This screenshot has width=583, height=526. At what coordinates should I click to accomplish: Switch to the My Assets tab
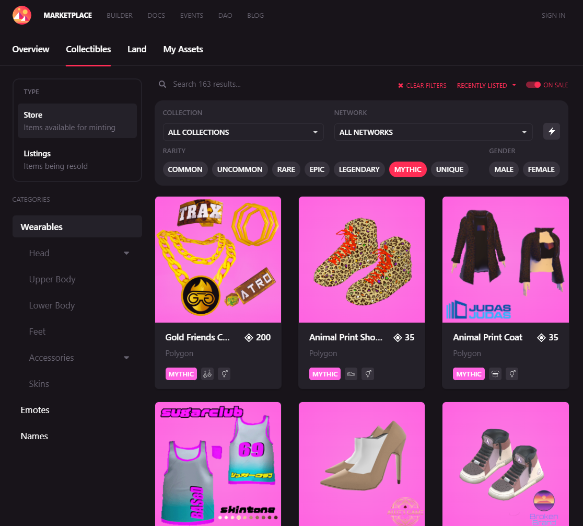click(x=183, y=49)
